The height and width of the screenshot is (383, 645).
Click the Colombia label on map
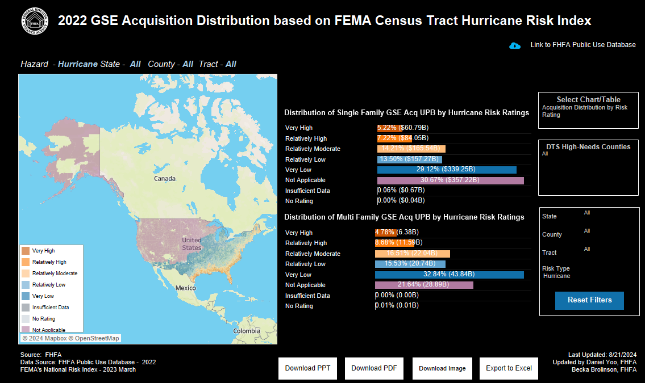[247, 331]
